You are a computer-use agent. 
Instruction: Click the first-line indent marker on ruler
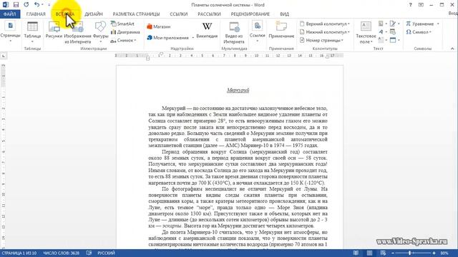(161, 54)
